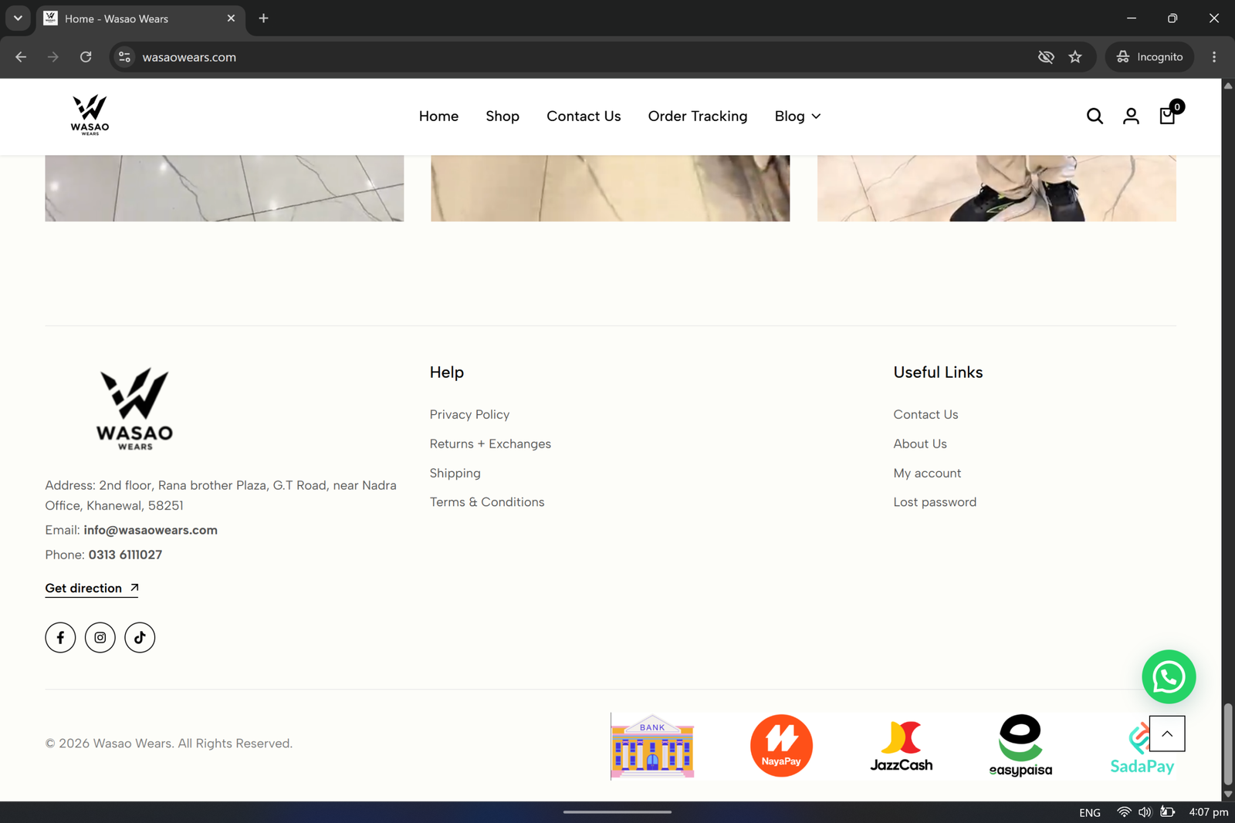
Task: Open the Shipping help link
Action: pos(455,473)
